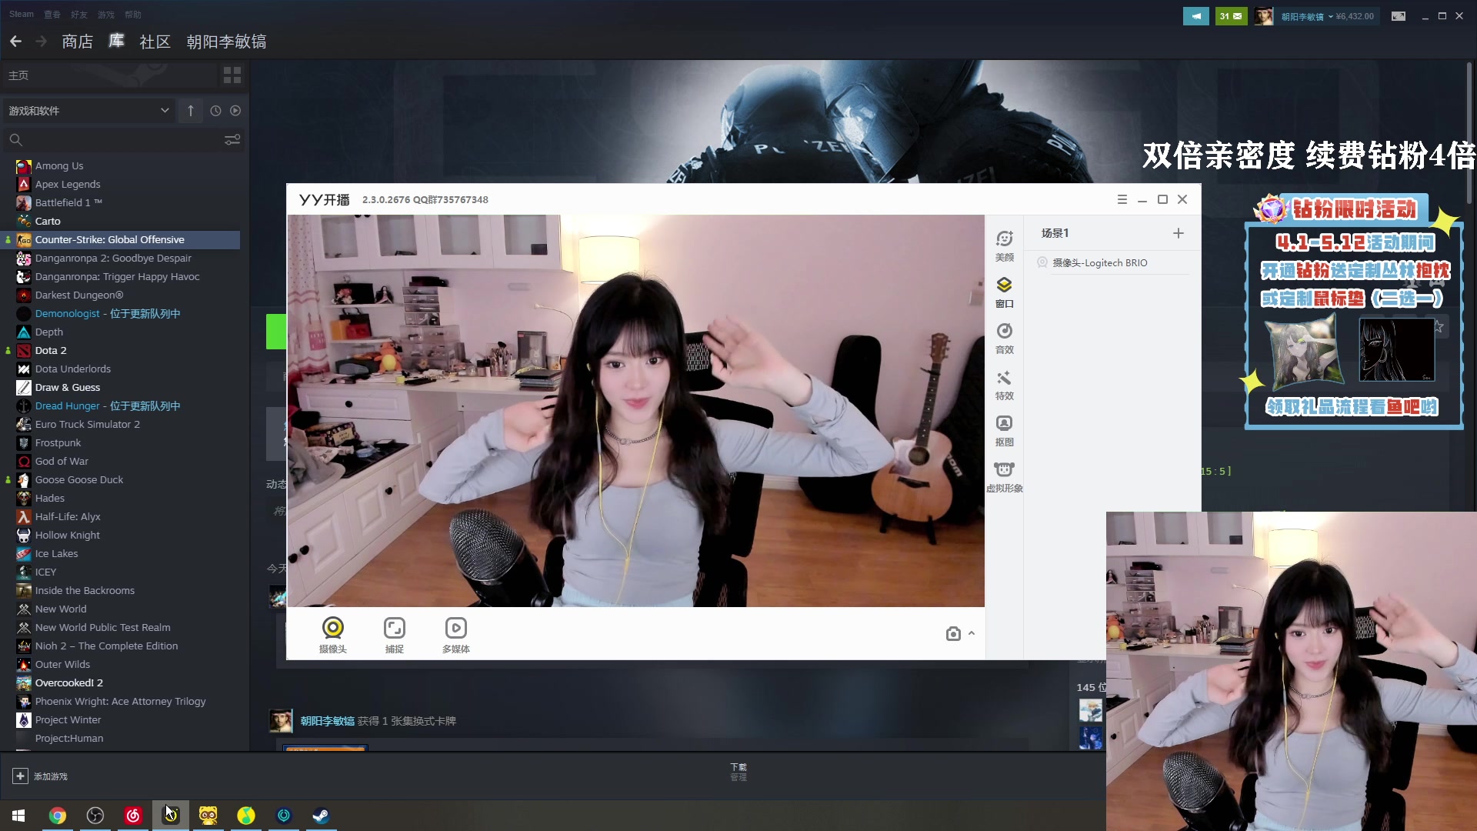Image resolution: width=1477 pixels, height=831 pixels.
Task: Open NetEase Cloud Music from taskbar
Action: [133, 816]
